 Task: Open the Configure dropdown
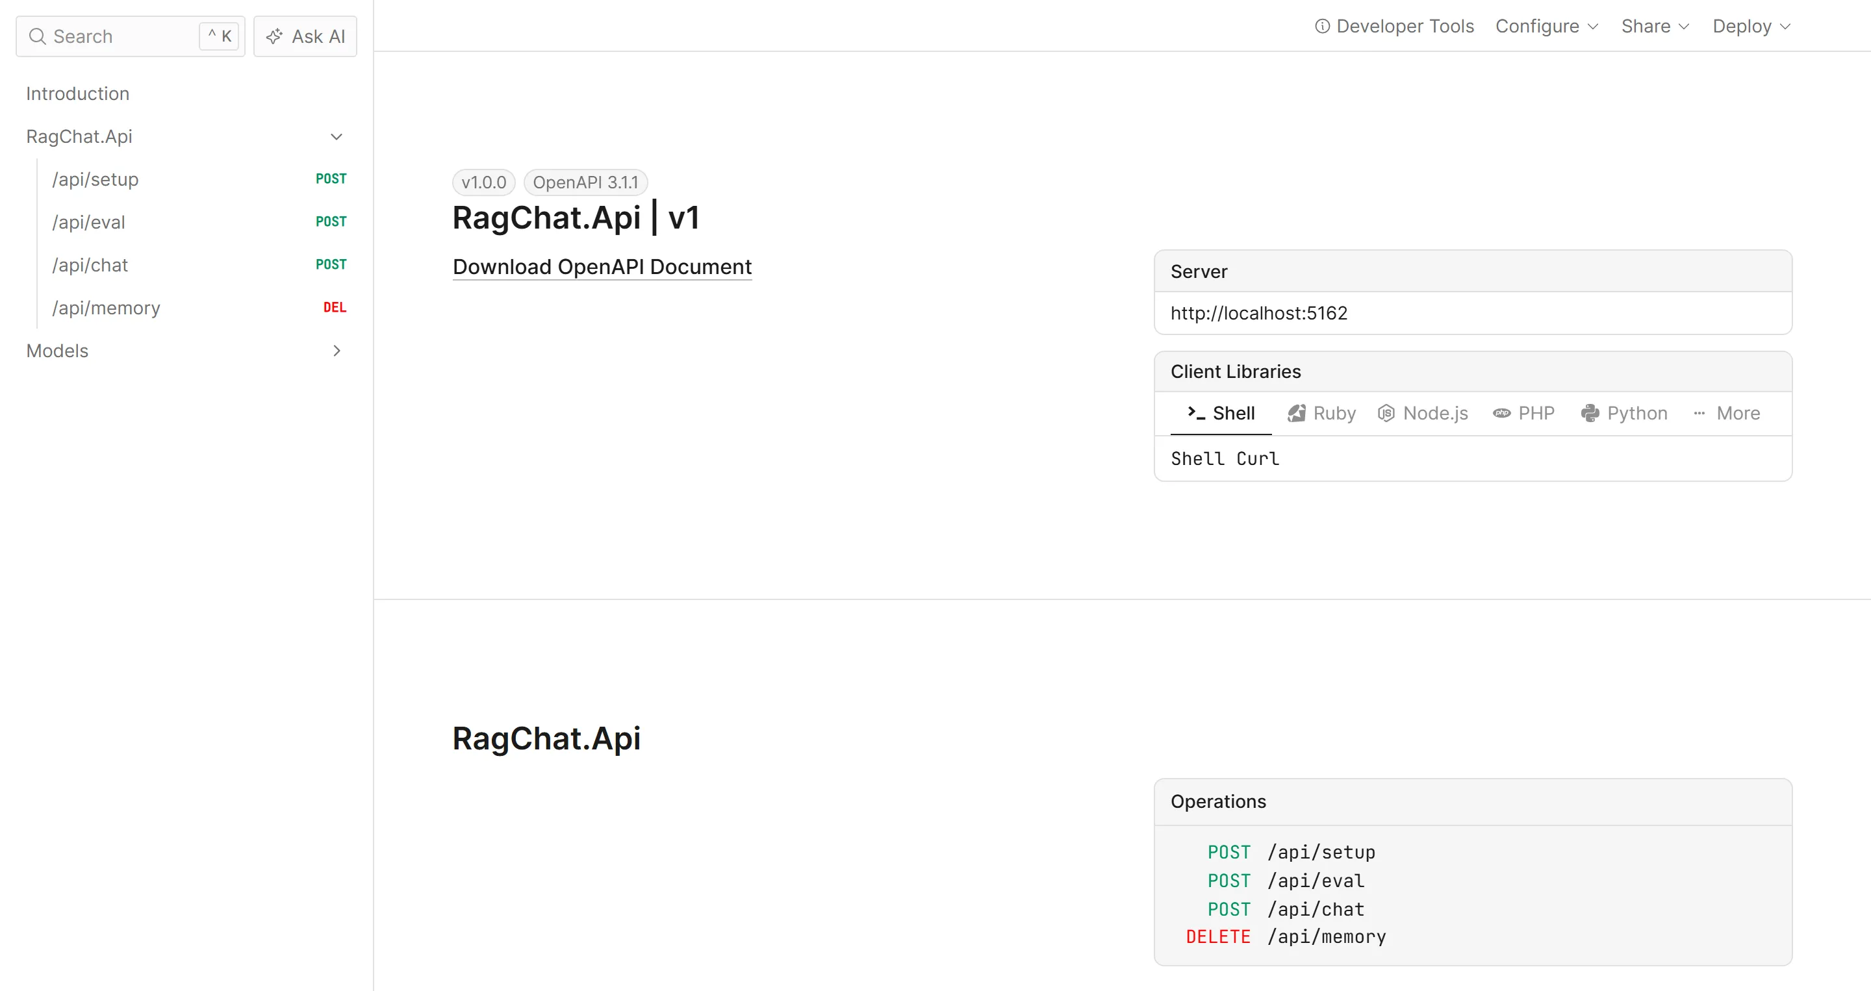point(1547,26)
